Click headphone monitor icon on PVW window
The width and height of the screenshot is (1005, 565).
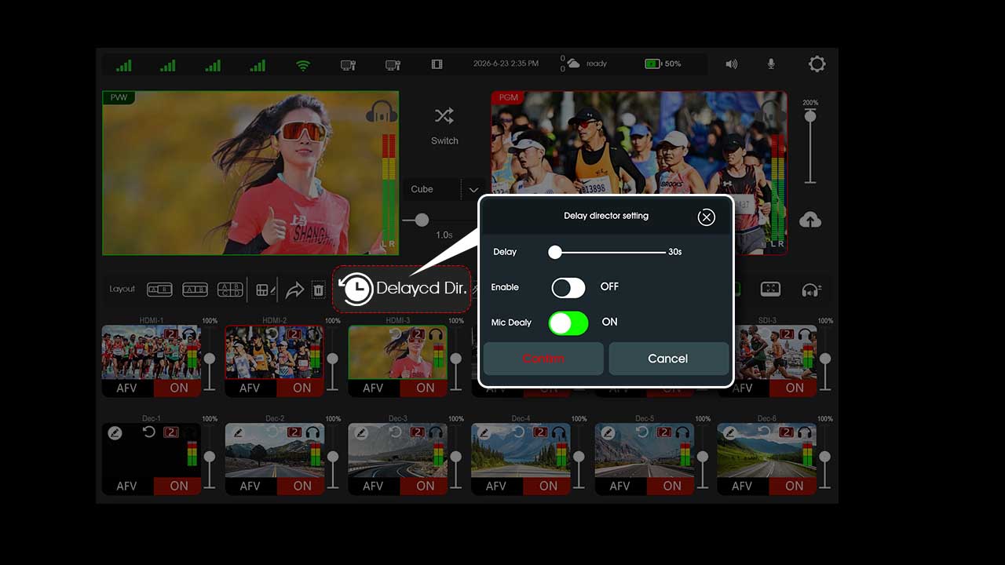coord(382,112)
